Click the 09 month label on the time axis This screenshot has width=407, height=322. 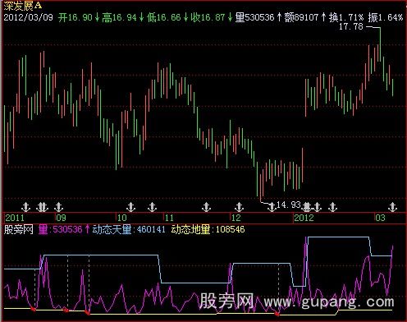62,218
